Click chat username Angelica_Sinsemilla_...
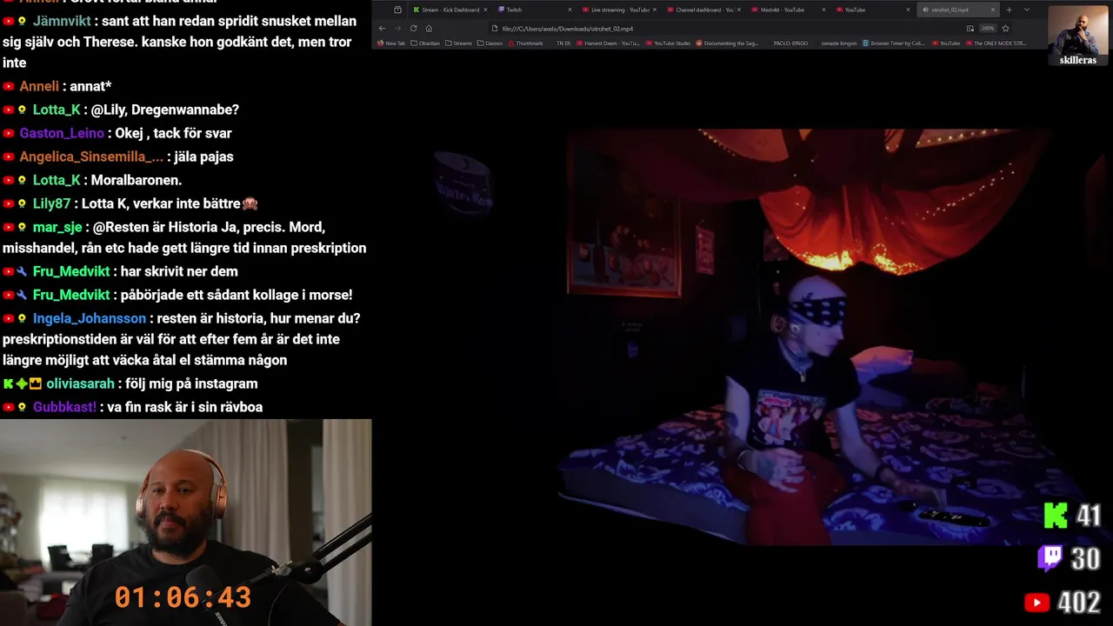 (x=91, y=156)
